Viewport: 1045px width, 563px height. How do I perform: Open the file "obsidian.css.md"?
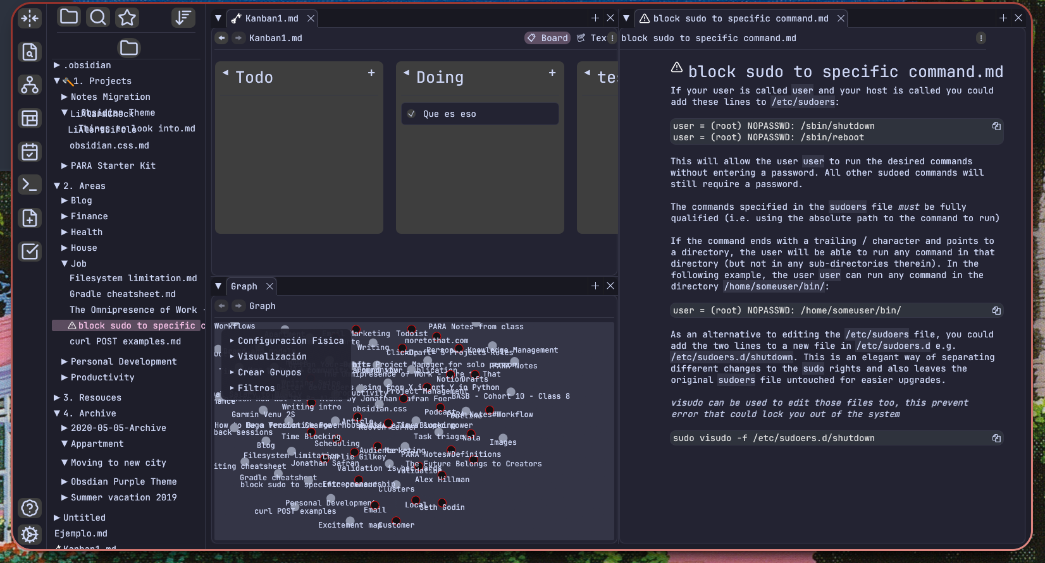click(109, 145)
